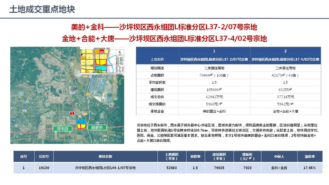Click sequence number 1 in the bottom table row
This screenshot has height=185, width=329.
(x=24, y=168)
